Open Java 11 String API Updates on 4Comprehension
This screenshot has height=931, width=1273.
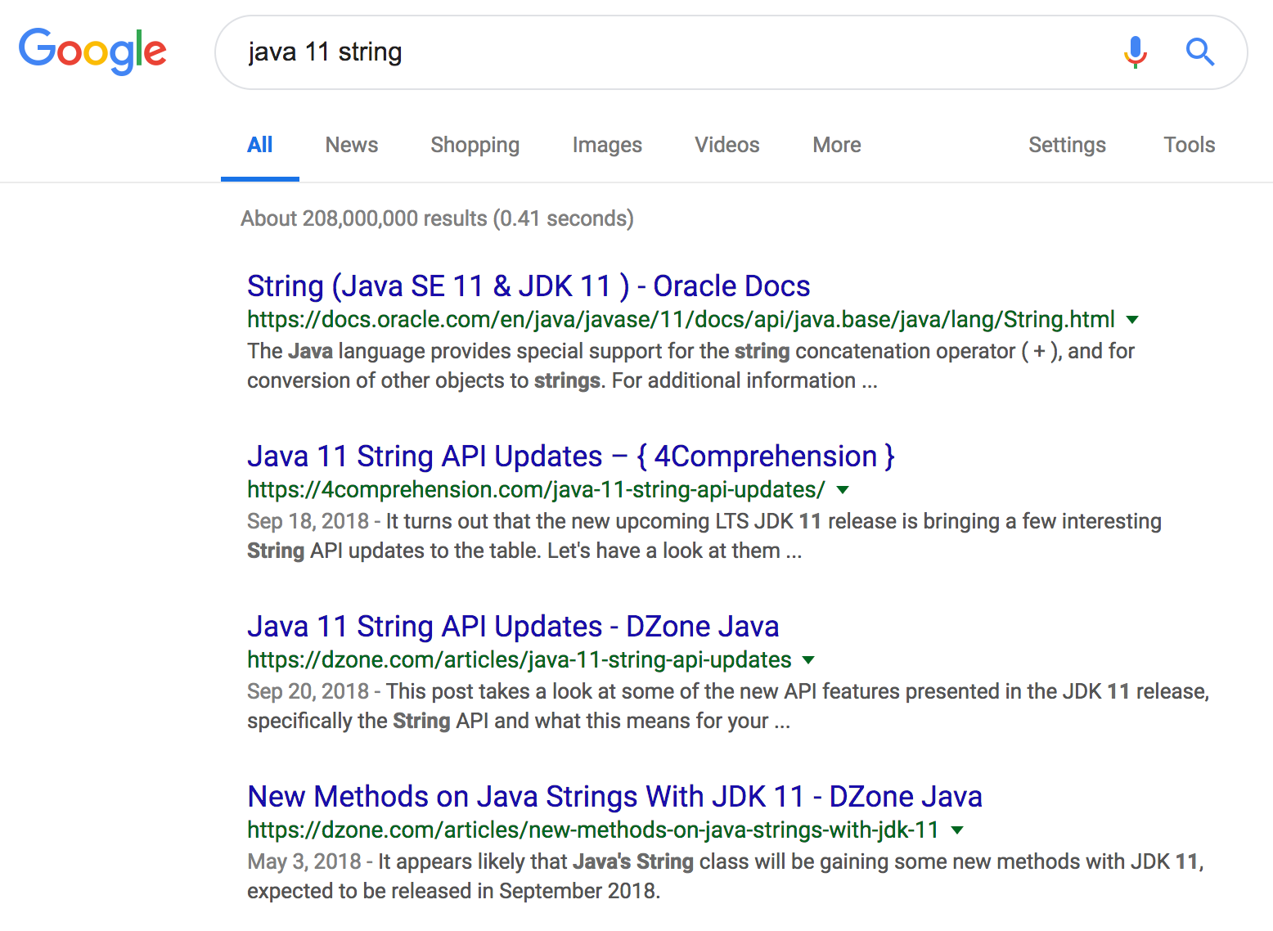pyautogui.click(x=570, y=456)
